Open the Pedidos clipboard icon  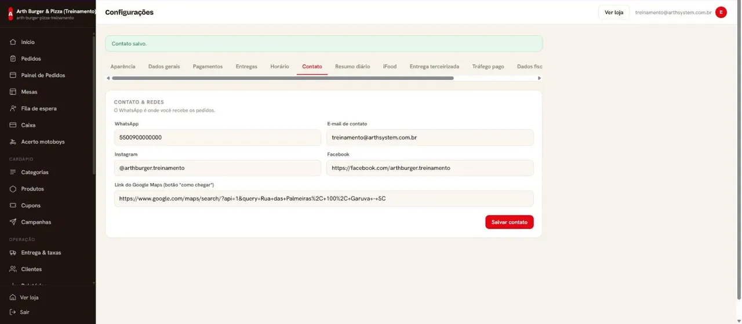pyautogui.click(x=13, y=59)
